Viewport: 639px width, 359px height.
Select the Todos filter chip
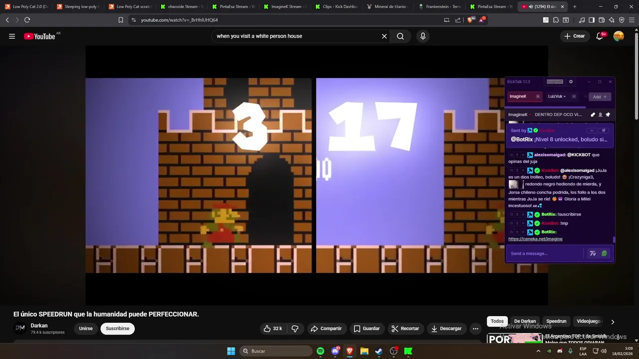click(x=497, y=321)
